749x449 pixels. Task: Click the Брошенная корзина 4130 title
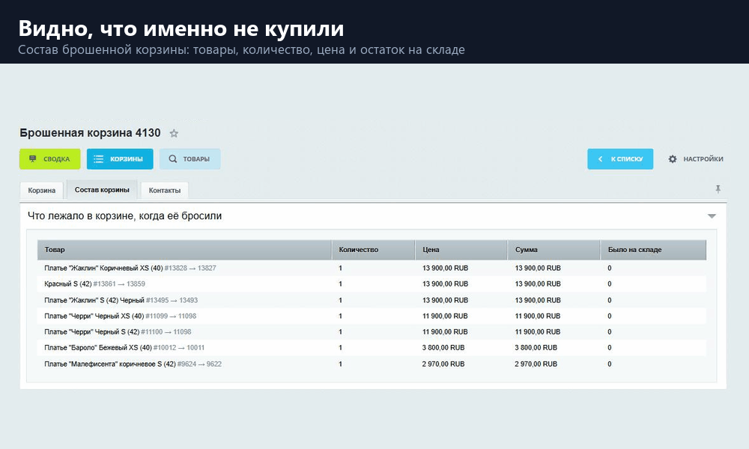click(x=90, y=132)
